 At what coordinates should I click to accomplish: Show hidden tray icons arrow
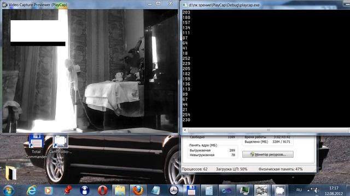308,190
